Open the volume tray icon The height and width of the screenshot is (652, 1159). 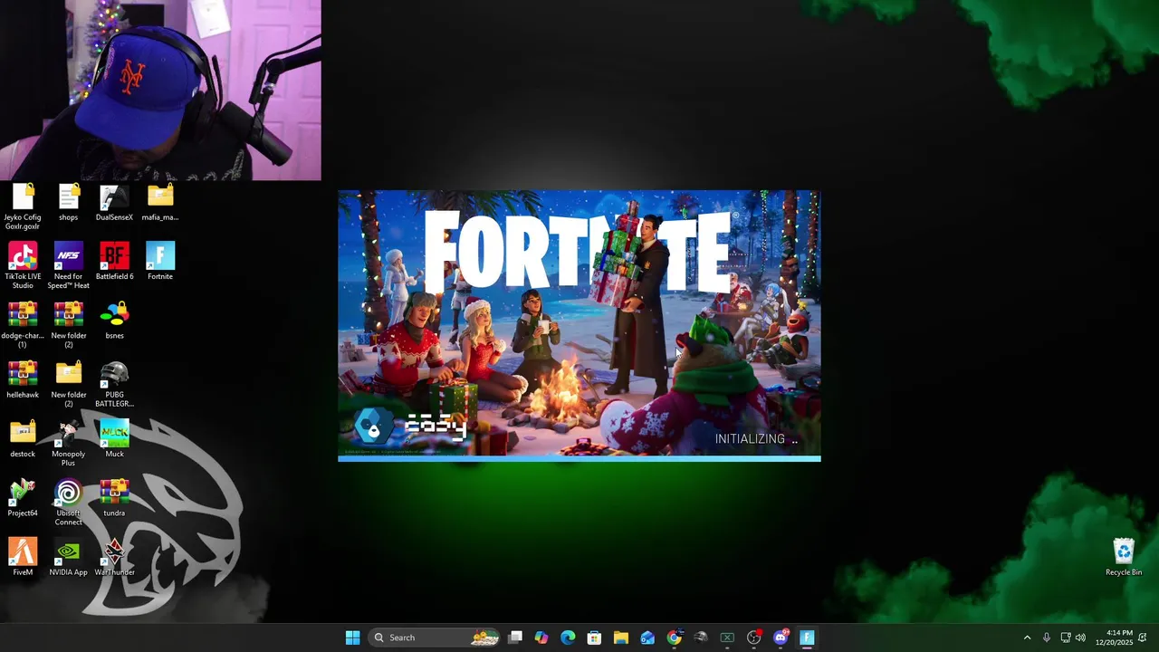pos(1080,638)
